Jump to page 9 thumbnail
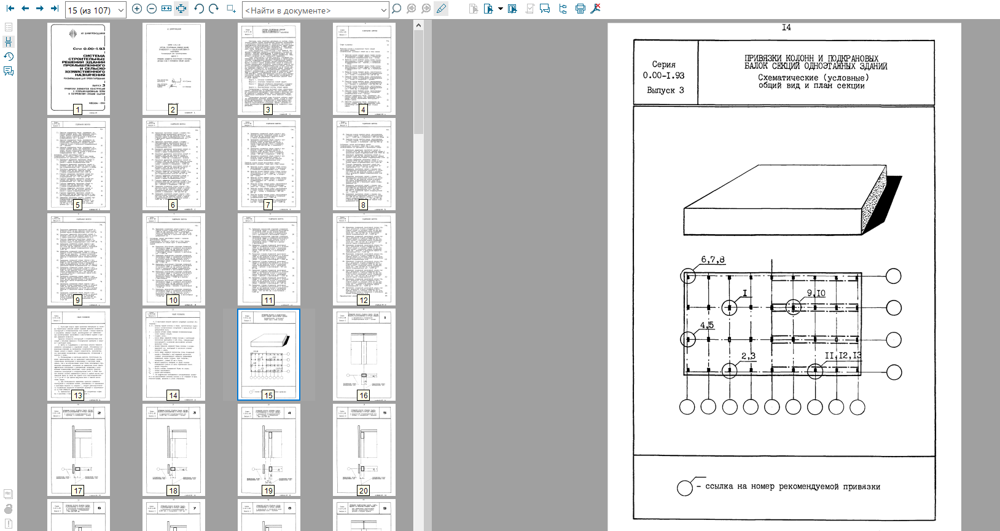1000x531 pixels. pos(79,259)
